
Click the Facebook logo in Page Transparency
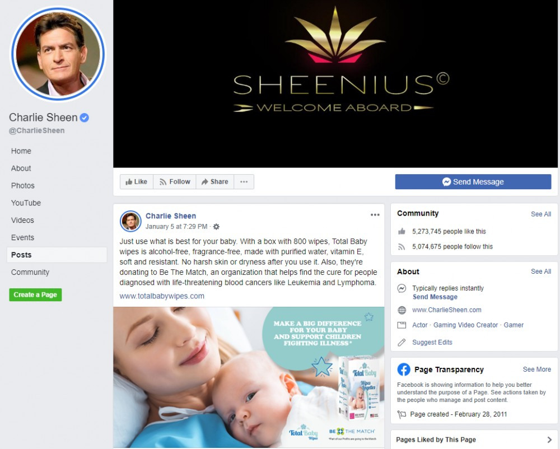pyautogui.click(x=404, y=370)
